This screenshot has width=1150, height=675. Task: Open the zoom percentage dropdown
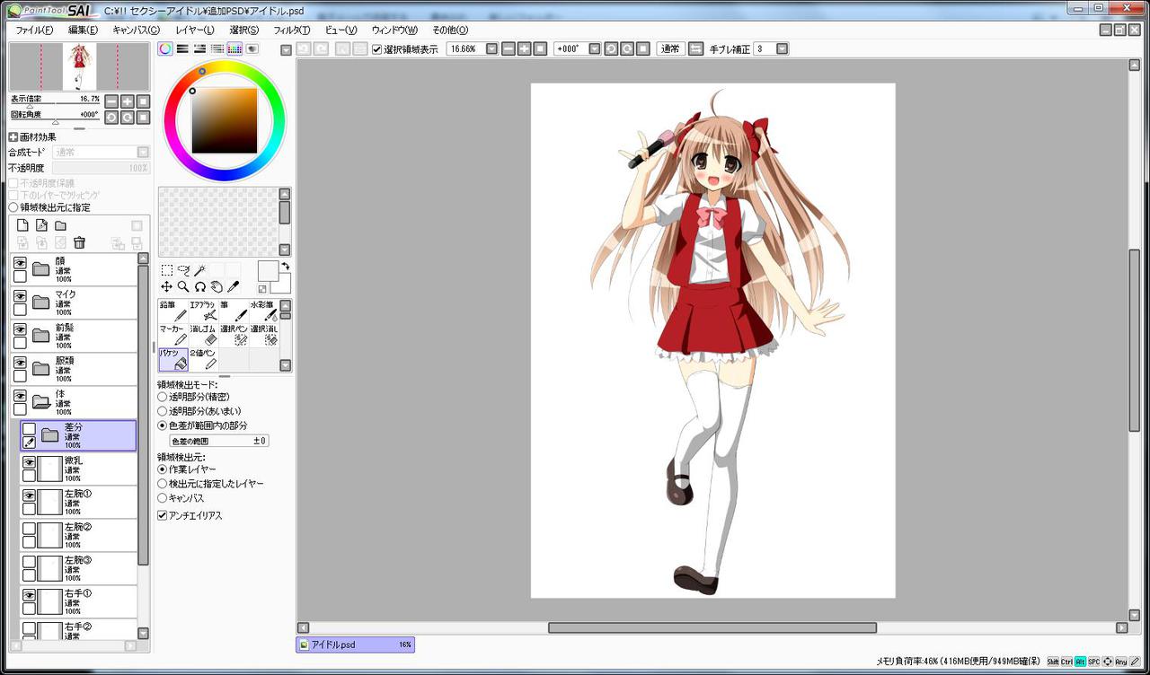pos(491,48)
